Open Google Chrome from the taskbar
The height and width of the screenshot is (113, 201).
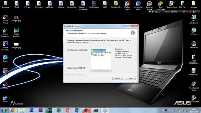(x=13, y=110)
